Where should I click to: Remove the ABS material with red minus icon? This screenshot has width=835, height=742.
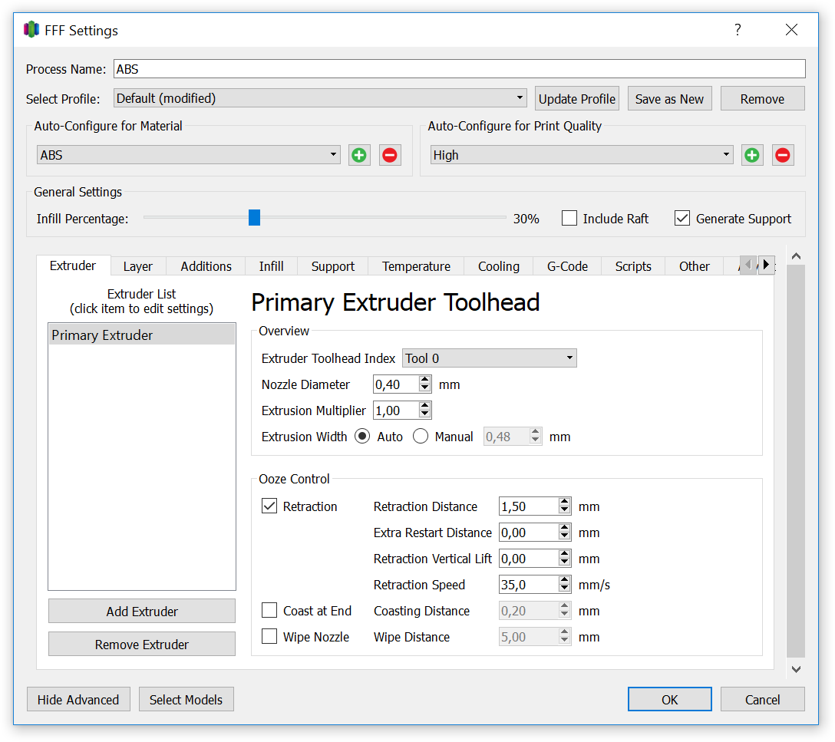click(x=390, y=156)
